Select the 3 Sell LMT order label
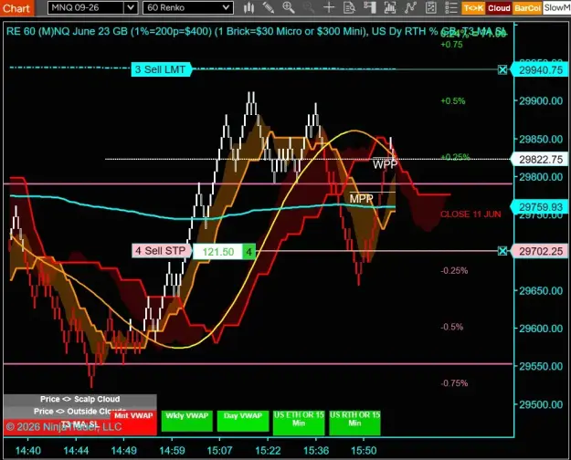Screen dimensions: 571x460 pos(161,69)
